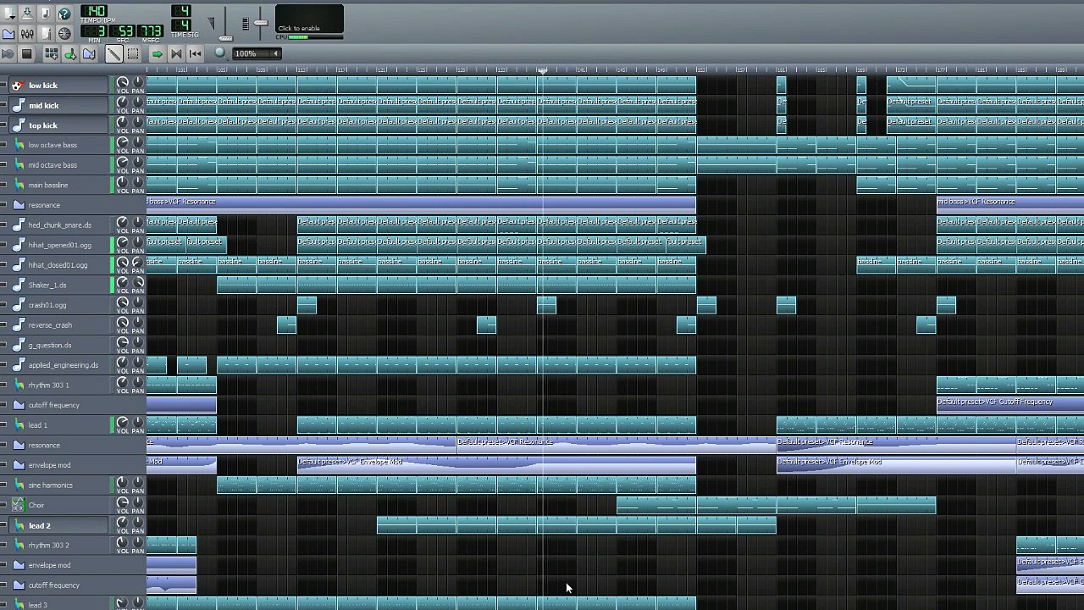Mute the low kick track
This screenshot has width=1084, height=610.
click(x=4, y=85)
